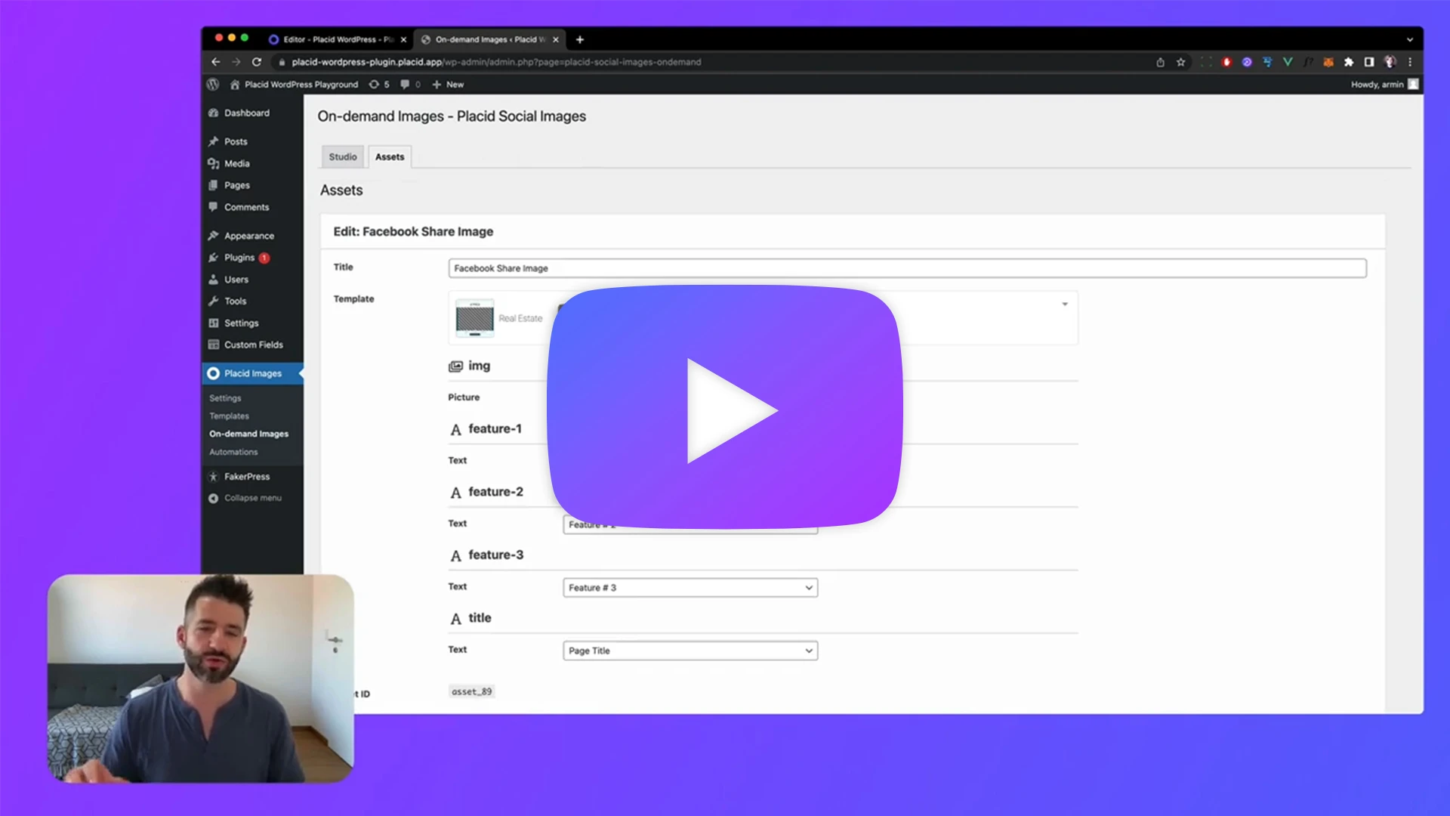Open the Chrome three-dot menu
Screen dimensions: 1450x816
[x=1410, y=62]
